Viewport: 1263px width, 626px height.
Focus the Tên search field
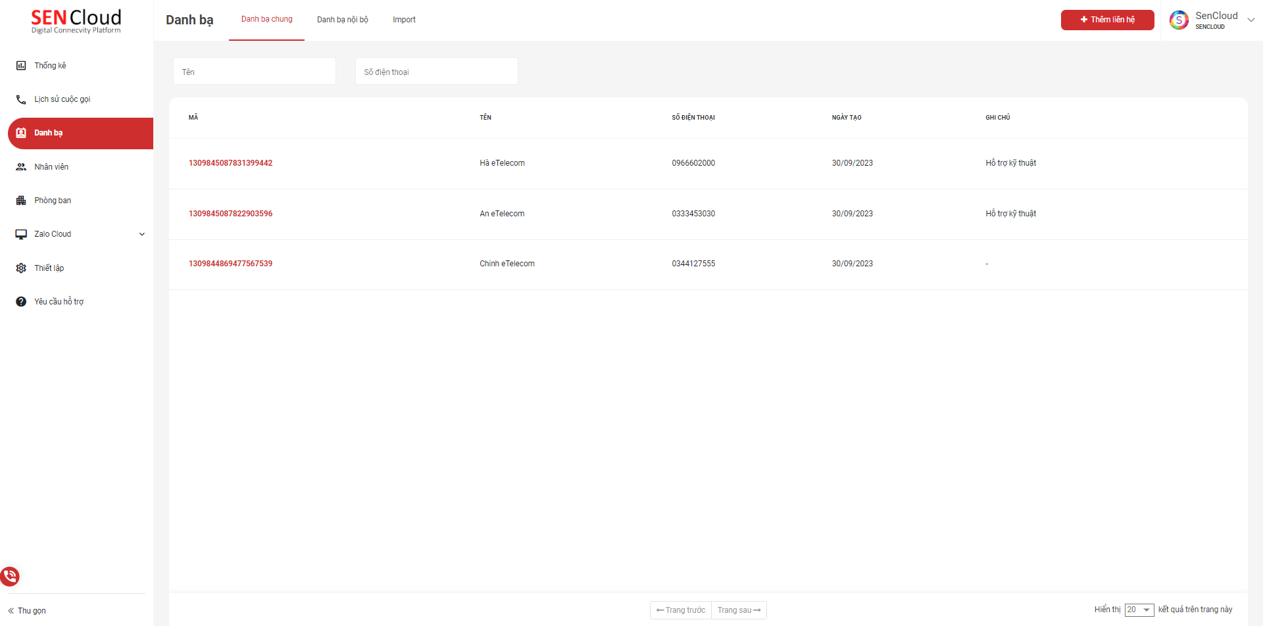pyautogui.click(x=254, y=72)
